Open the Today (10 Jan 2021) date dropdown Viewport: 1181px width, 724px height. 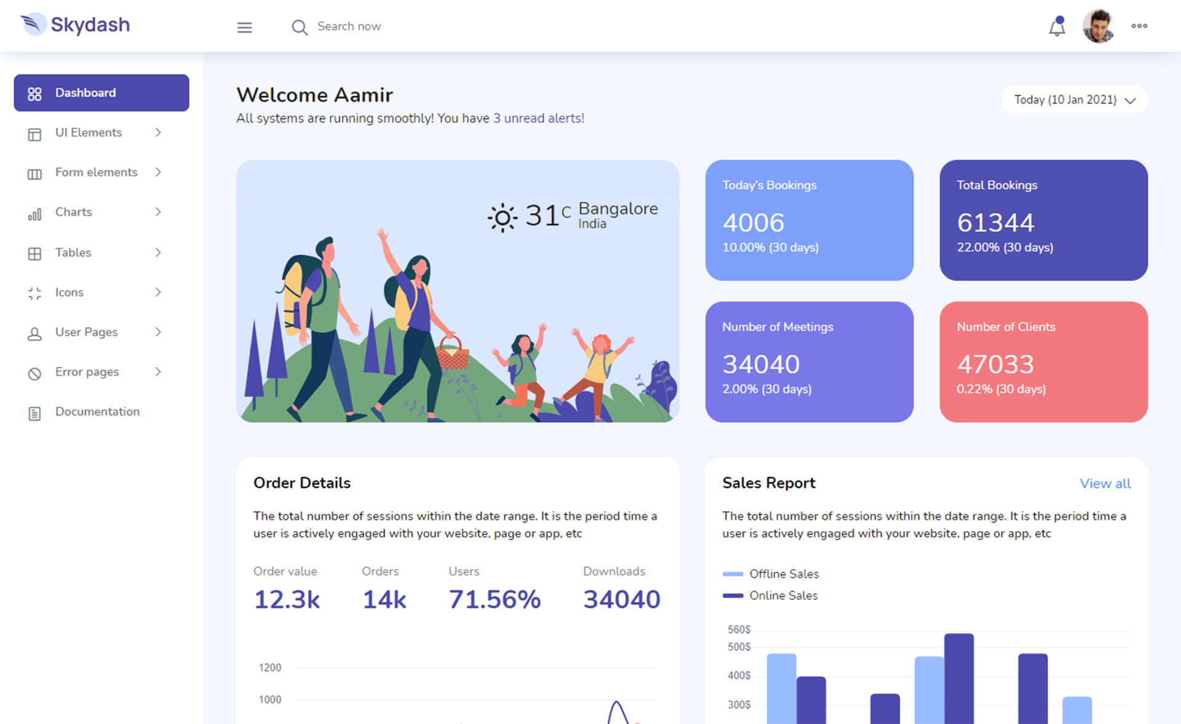click(1074, 100)
